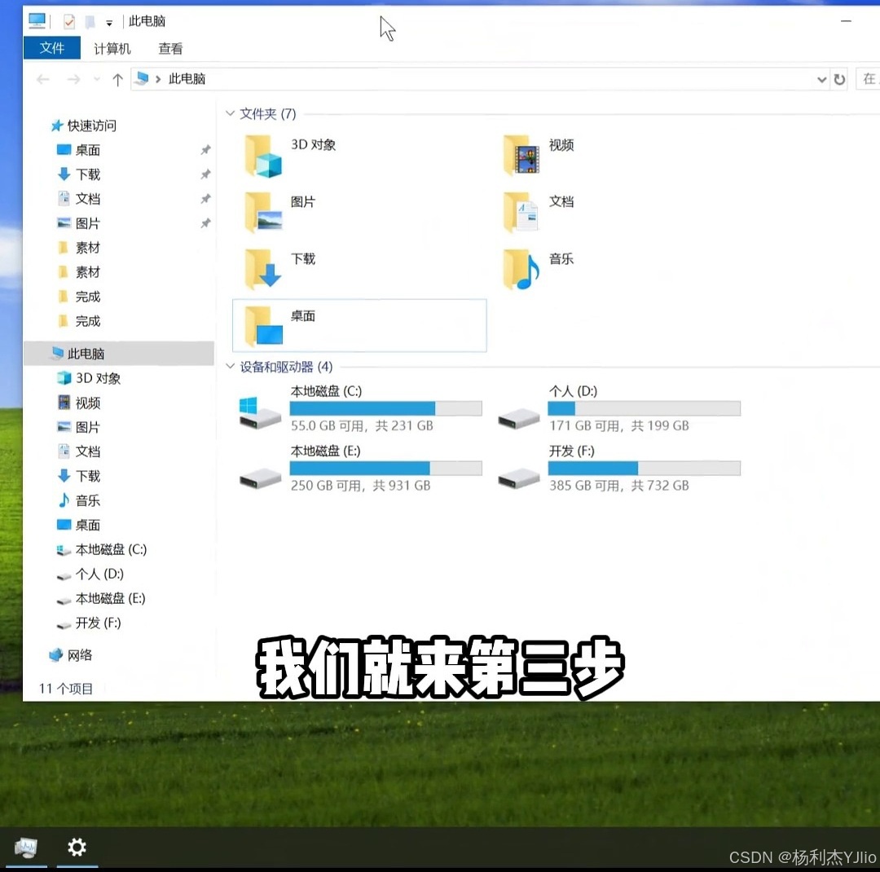
Task: Unpin 下载 via its pin icon
Action: tap(205, 174)
